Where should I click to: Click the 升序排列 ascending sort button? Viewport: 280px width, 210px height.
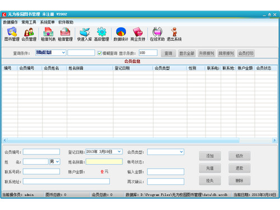(207, 53)
